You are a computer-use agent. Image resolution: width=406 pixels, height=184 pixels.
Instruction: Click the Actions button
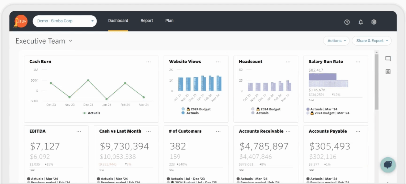[336, 41]
